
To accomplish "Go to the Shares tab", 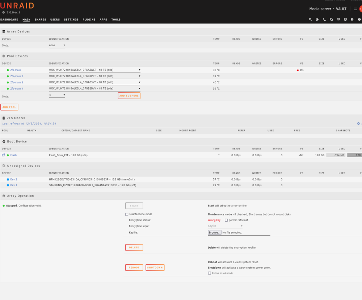I will tap(41, 19).
